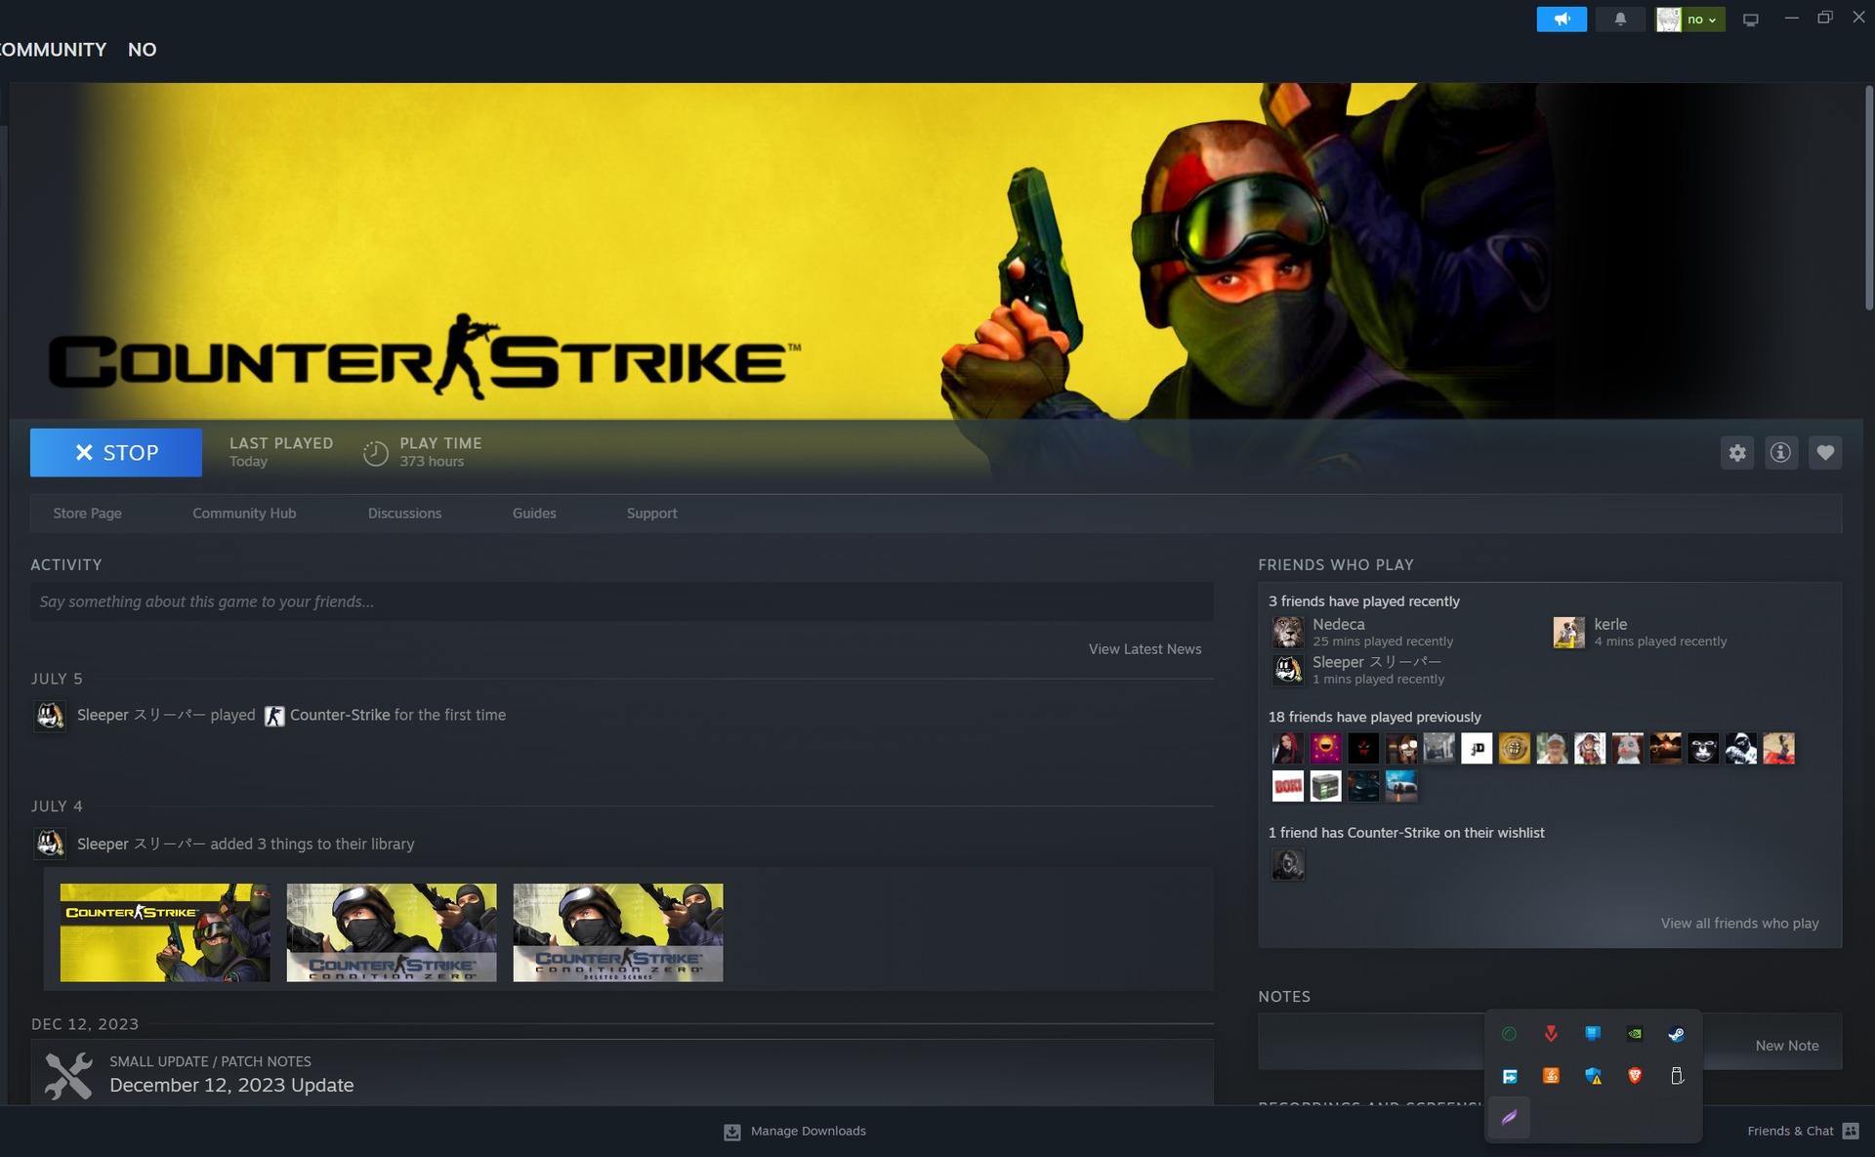Open the announcements megaphone button
Viewport: 1875px width, 1157px height.
[1561, 20]
